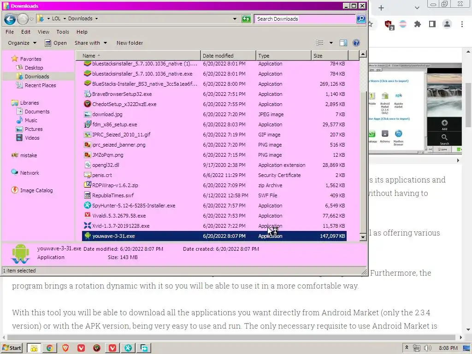472x354 pixels.
Task: Select Xvid-1.3.7-20191228.exe file icon
Action: point(87,226)
